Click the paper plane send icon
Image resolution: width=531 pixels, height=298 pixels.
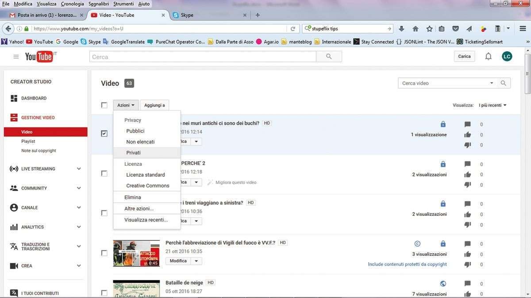coord(469,29)
